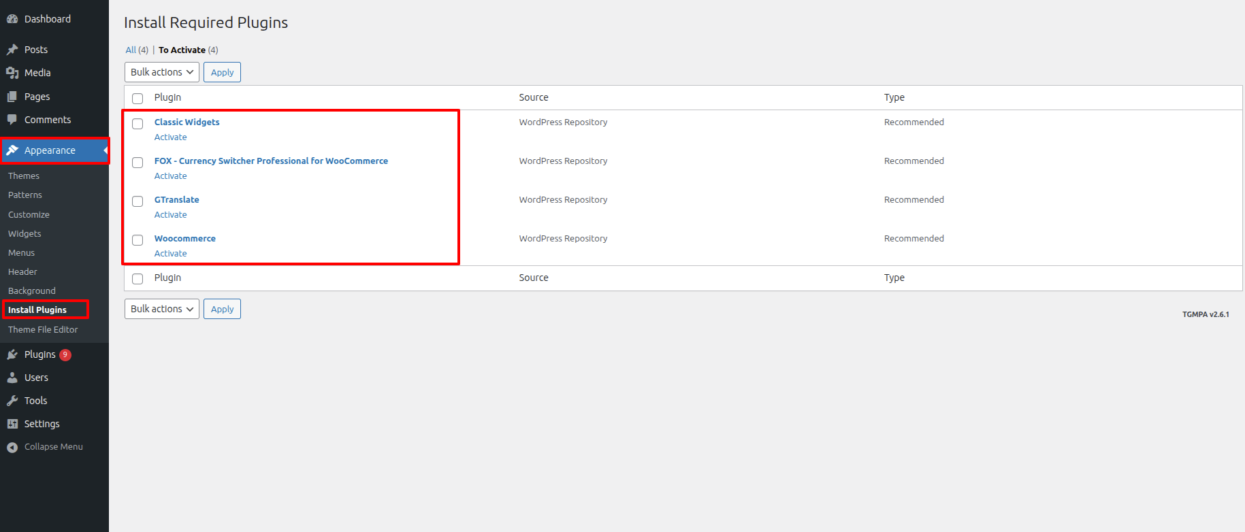Click the Tools wrench icon
This screenshot has width=1245, height=532.
12,401
